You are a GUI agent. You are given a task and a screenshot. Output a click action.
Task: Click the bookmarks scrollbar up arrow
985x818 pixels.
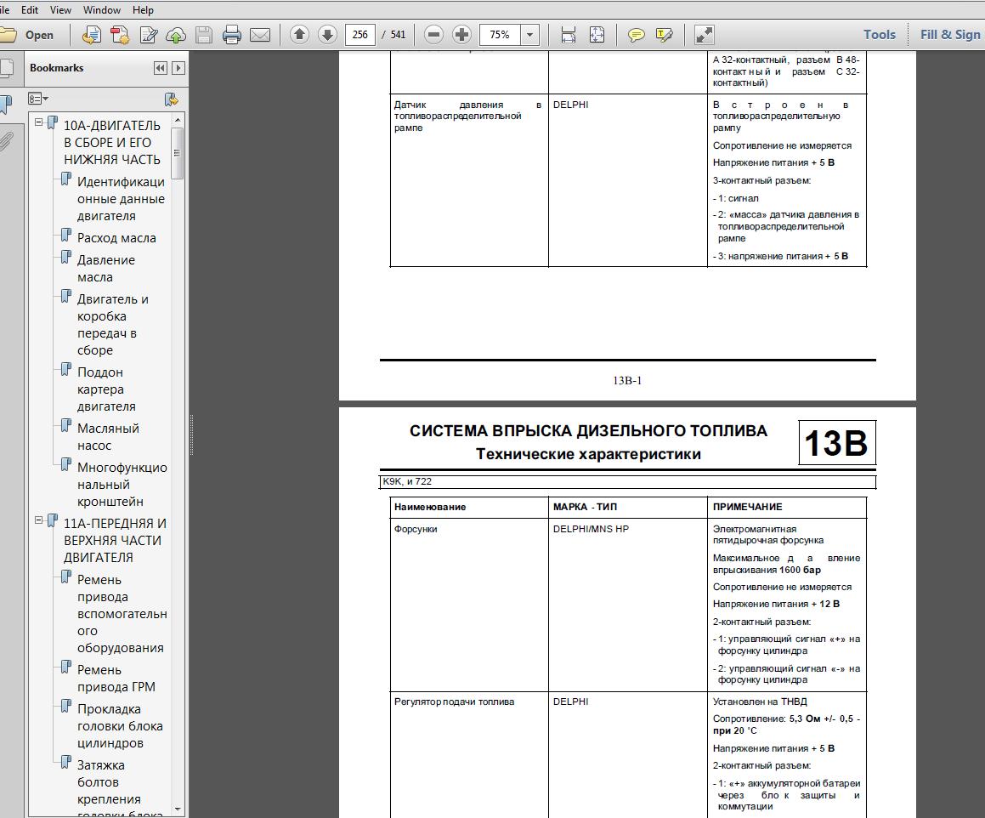[x=177, y=119]
